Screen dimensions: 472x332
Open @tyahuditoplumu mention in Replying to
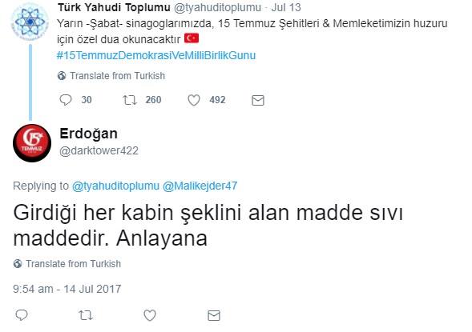point(115,186)
